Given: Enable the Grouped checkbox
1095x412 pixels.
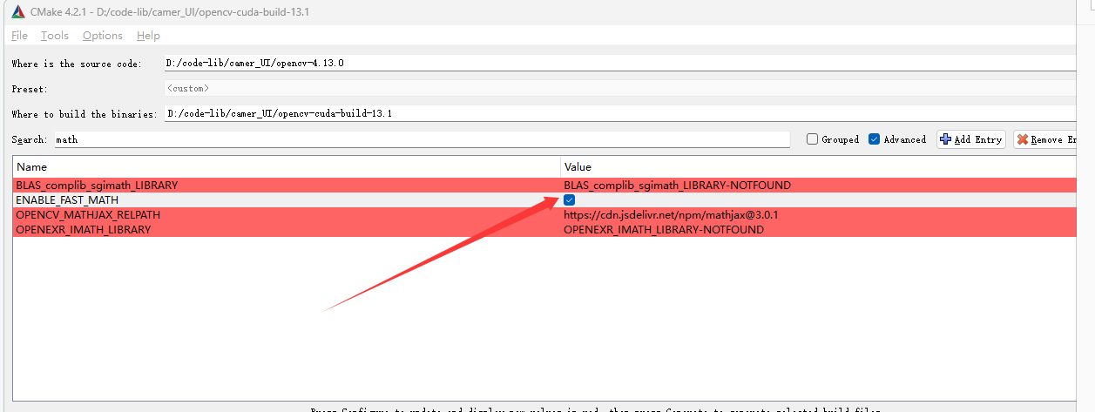Looking at the screenshot, I should [812, 139].
